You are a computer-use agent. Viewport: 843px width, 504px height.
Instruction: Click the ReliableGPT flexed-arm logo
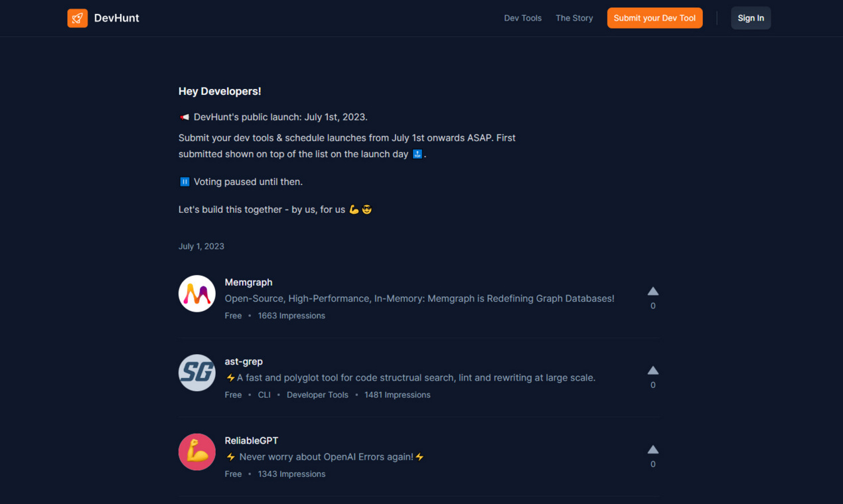(x=196, y=452)
